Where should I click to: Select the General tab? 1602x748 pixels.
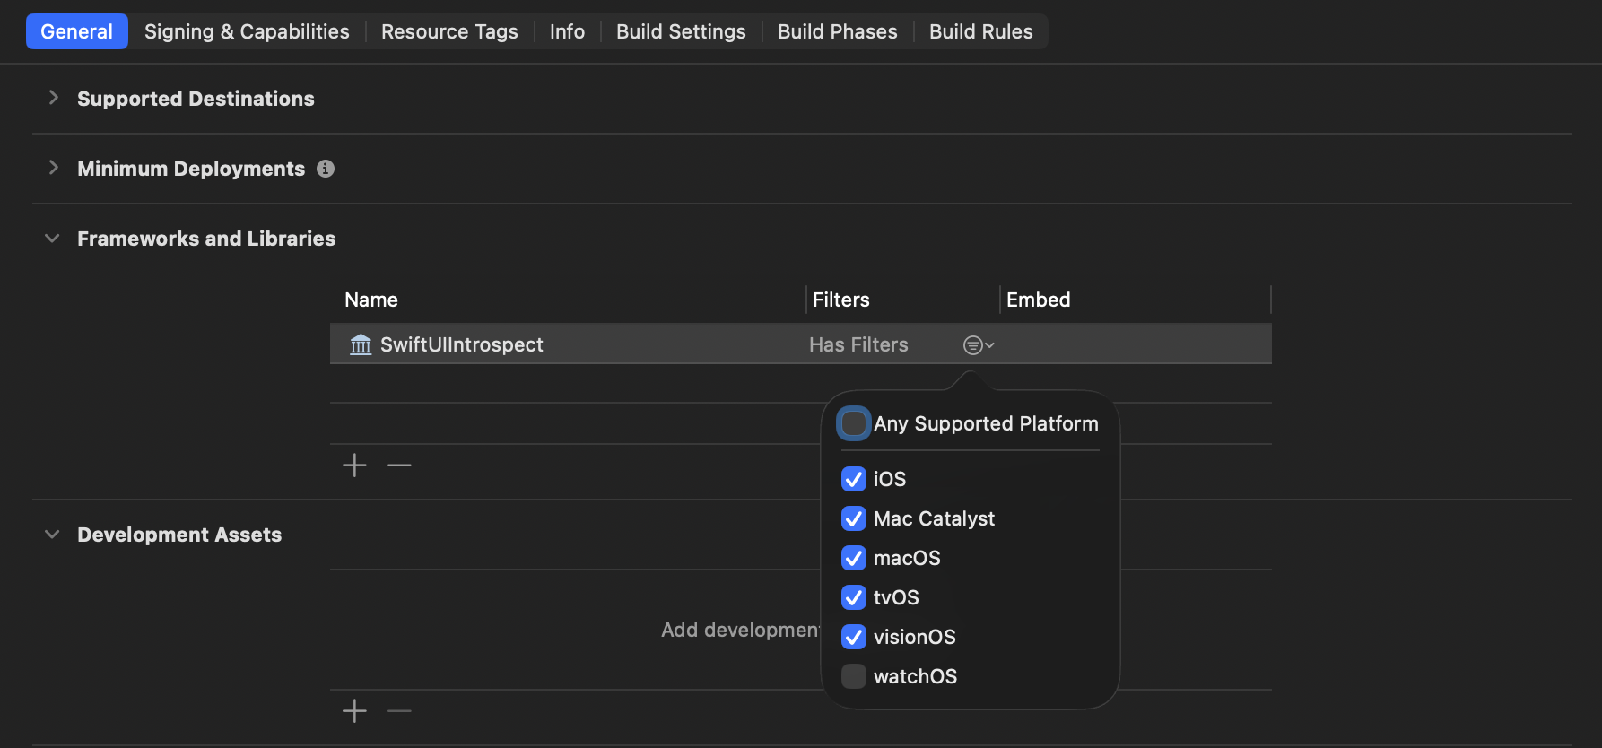77,31
